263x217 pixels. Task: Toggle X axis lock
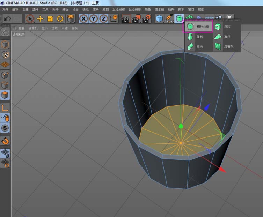83,19
